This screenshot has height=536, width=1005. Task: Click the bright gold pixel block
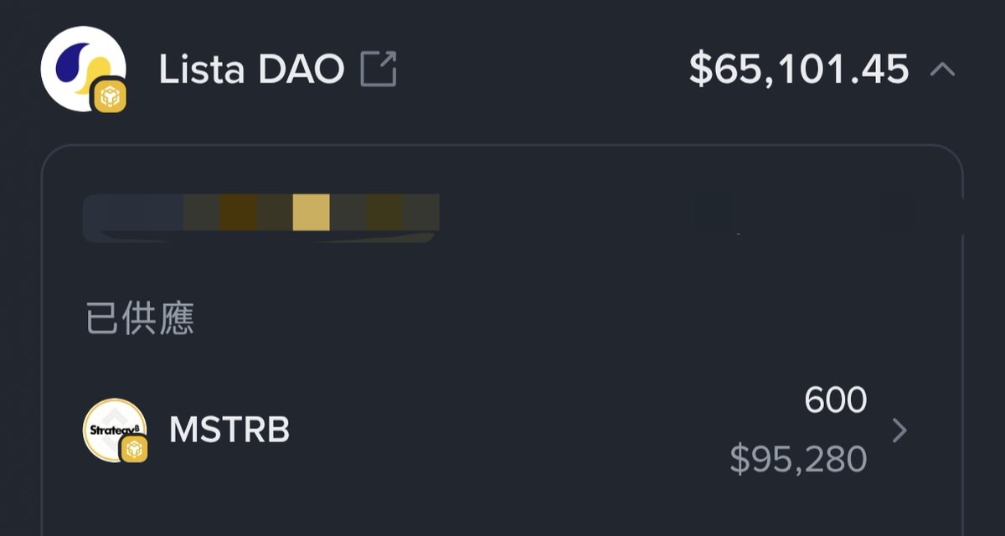pyautogui.click(x=311, y=212)
